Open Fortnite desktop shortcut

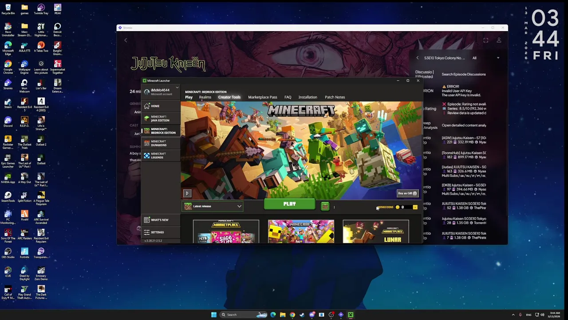24,253
